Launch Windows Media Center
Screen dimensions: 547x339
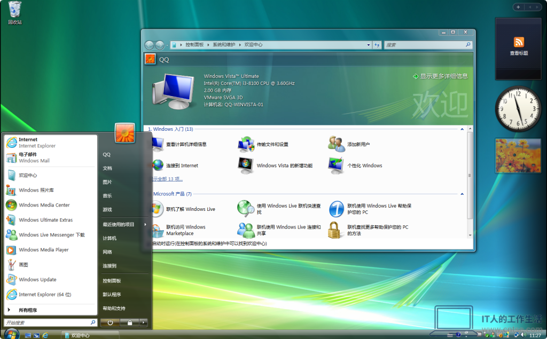tap(50, 205)
